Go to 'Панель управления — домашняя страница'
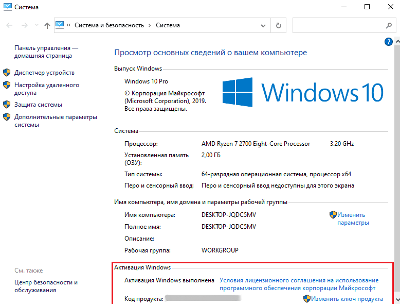Viewport: 400px width, 304px height. click(46, 52)
